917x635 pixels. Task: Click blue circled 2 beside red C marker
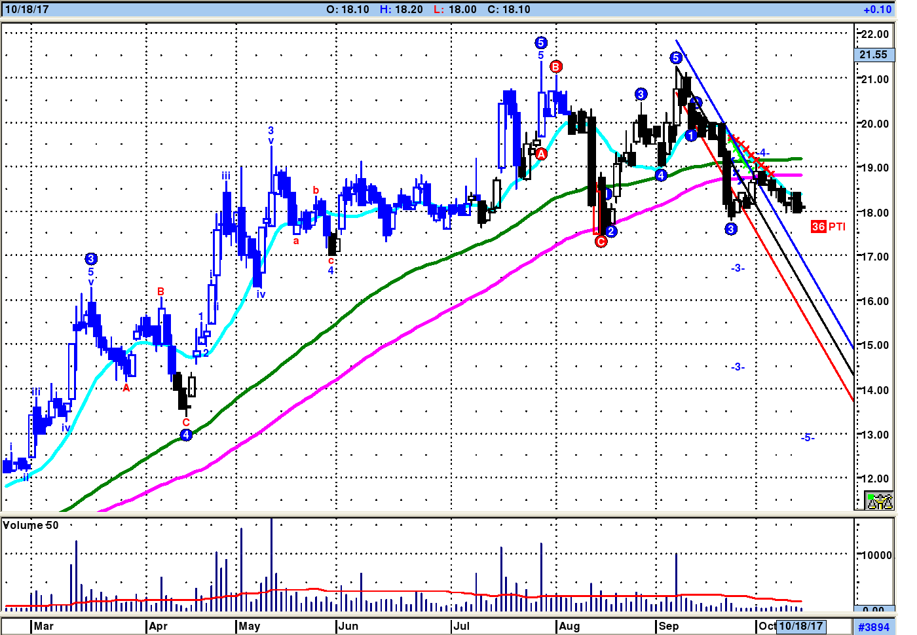[611, 231]
